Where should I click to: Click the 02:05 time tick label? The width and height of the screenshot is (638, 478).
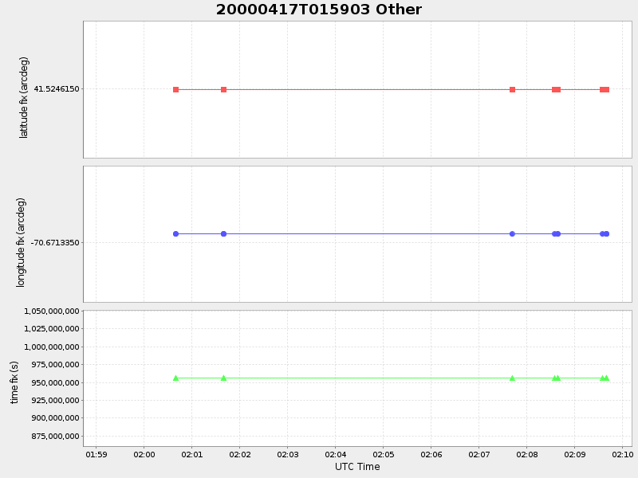(x=384, y=454)
